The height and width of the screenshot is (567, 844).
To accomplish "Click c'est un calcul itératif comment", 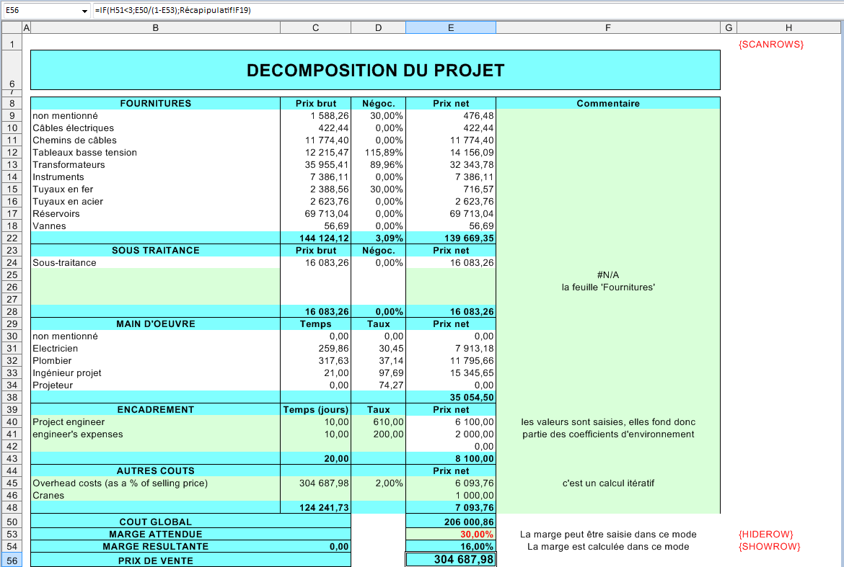I will pos(608,483).
